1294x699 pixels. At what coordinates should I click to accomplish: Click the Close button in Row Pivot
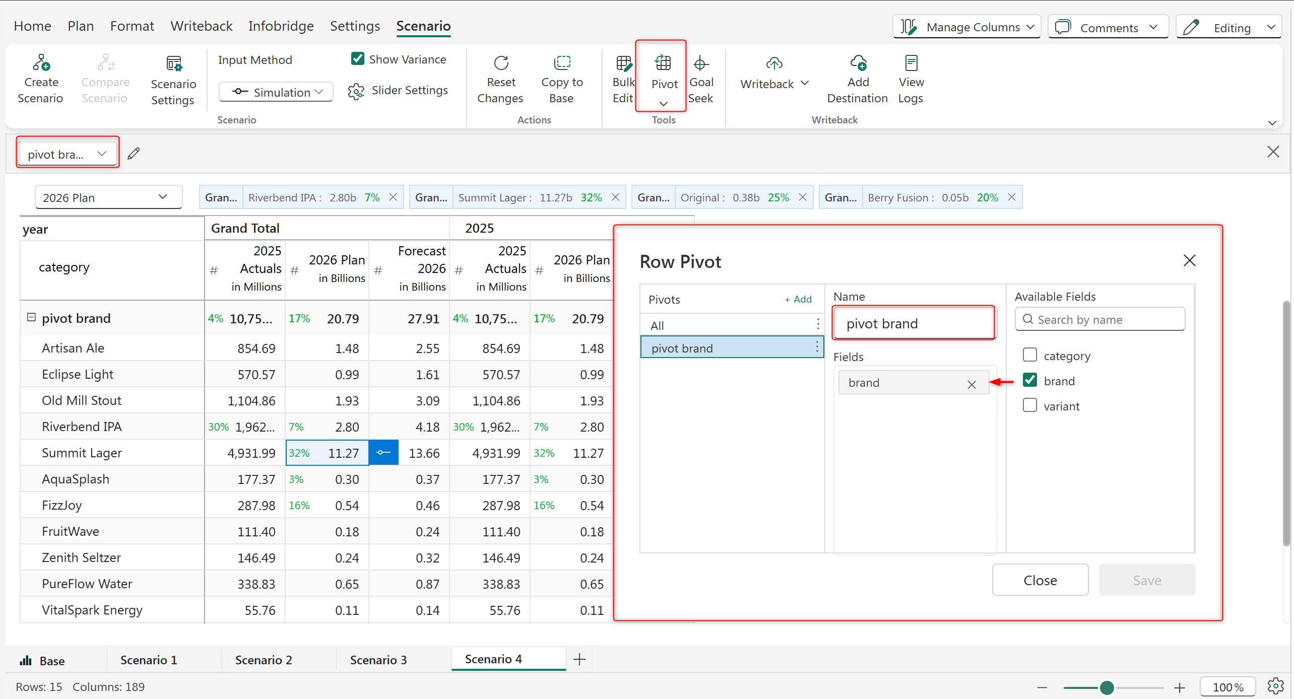pyautogui.click(x=1040, y=580)
